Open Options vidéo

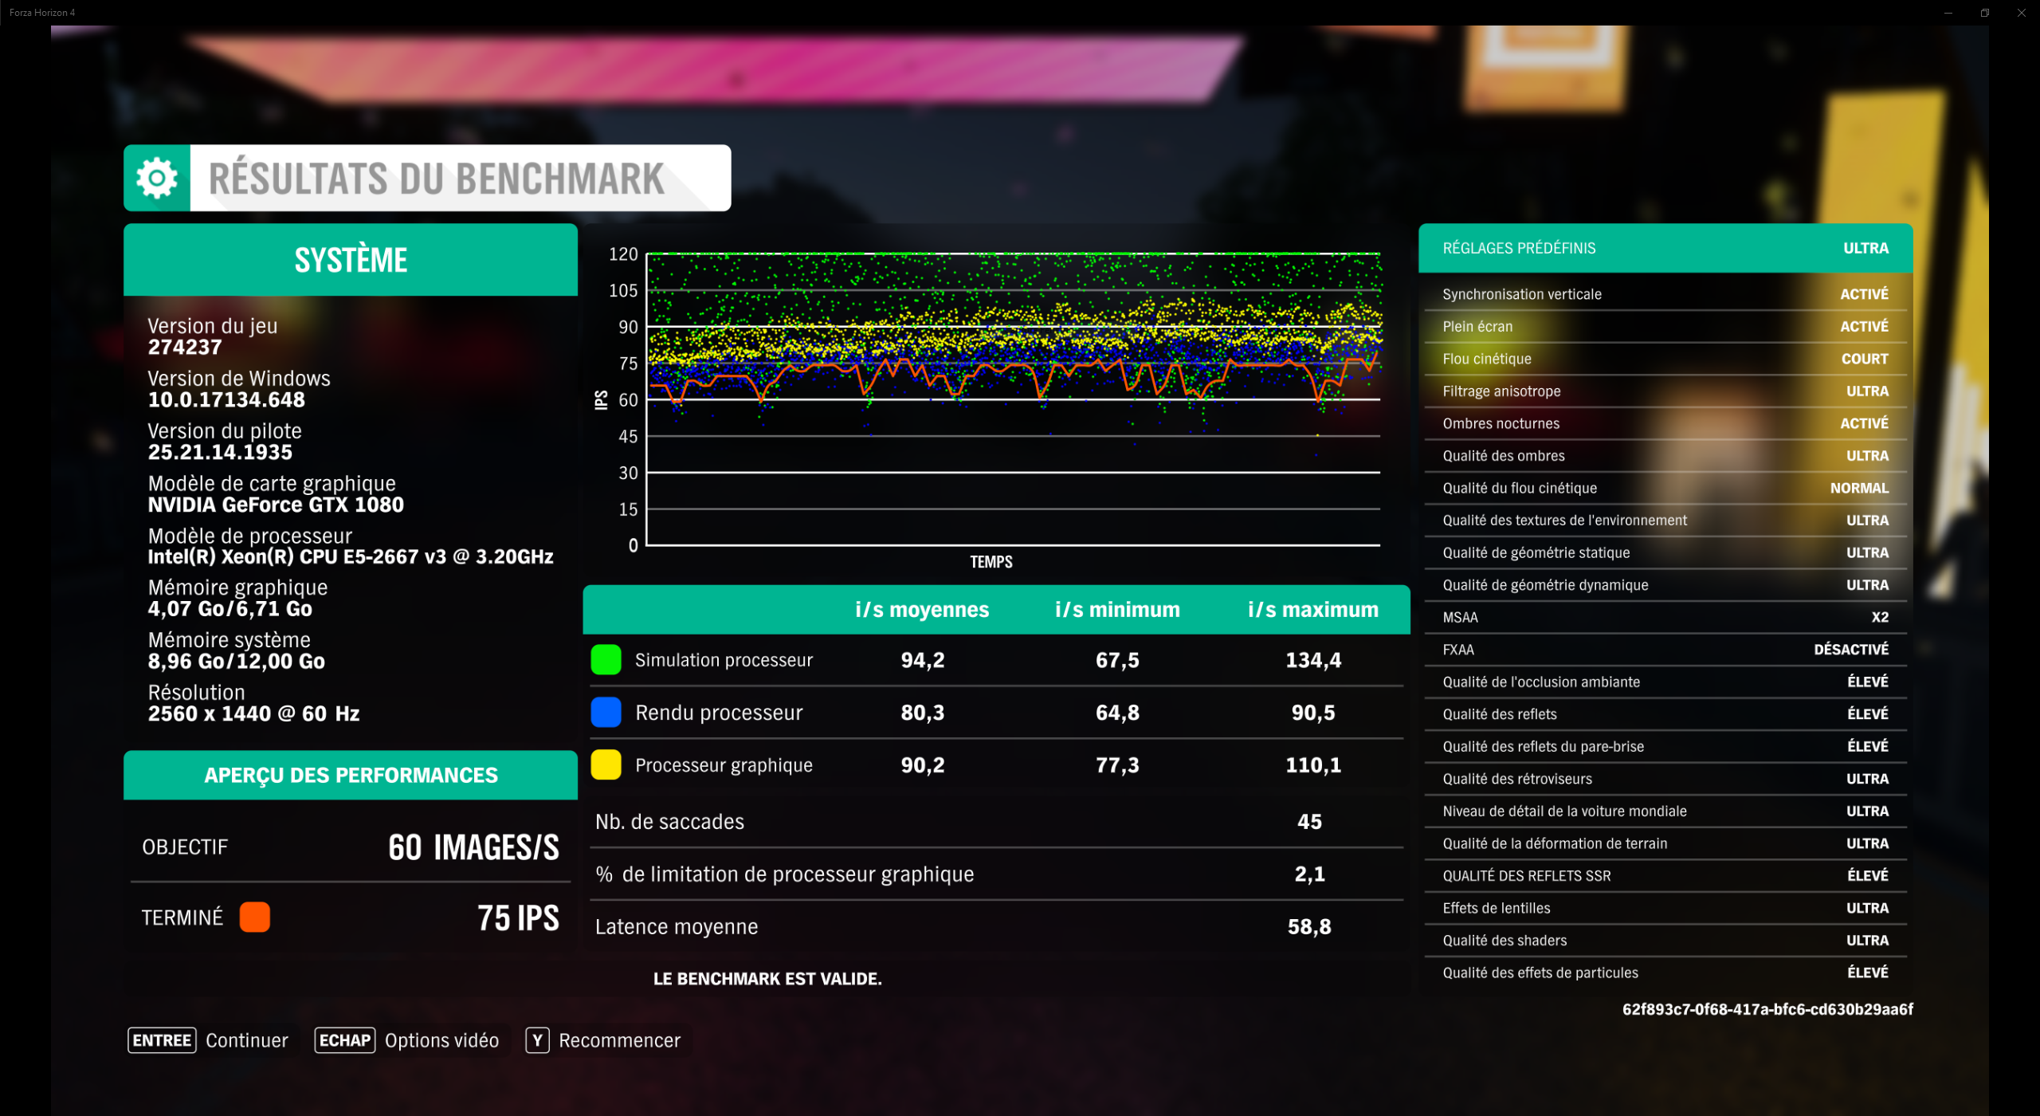click(x=407, y=1041)
